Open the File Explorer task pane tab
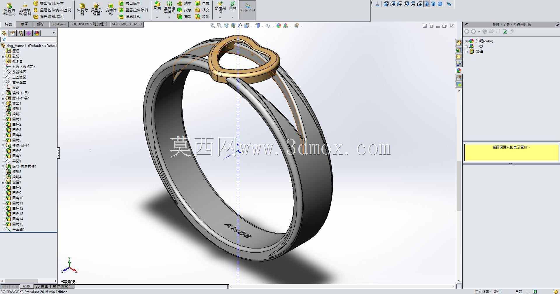This screenshot has height=294, width=560. pyautogui.click(x=459, y=57)
